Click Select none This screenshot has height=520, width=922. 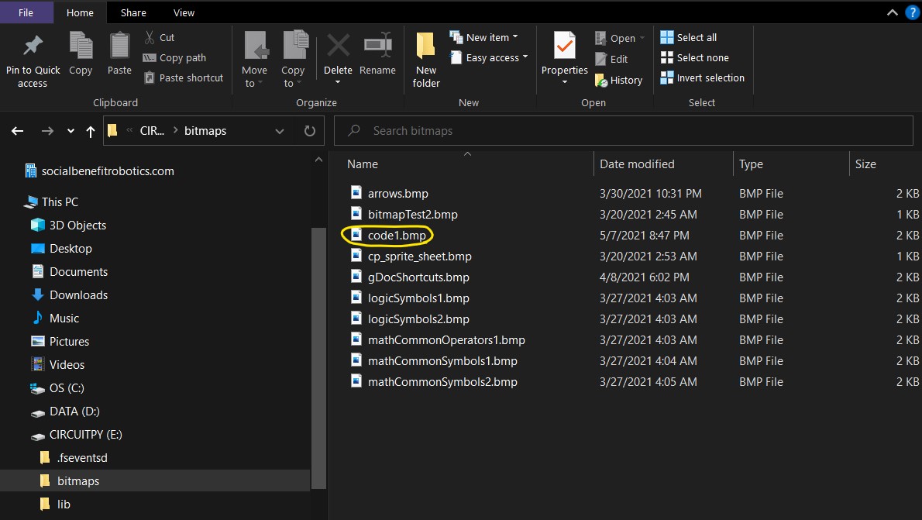click(694, 57)
